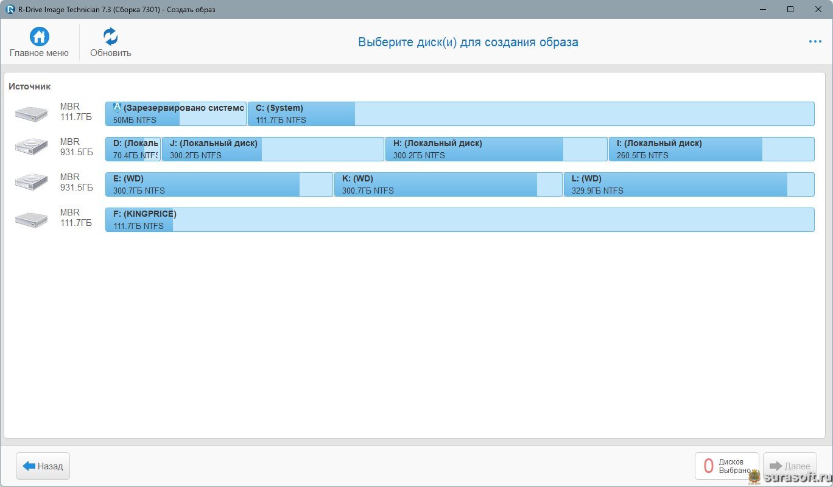
Task: Click the Дисков Выбрано counter
Action: [727, 466]
